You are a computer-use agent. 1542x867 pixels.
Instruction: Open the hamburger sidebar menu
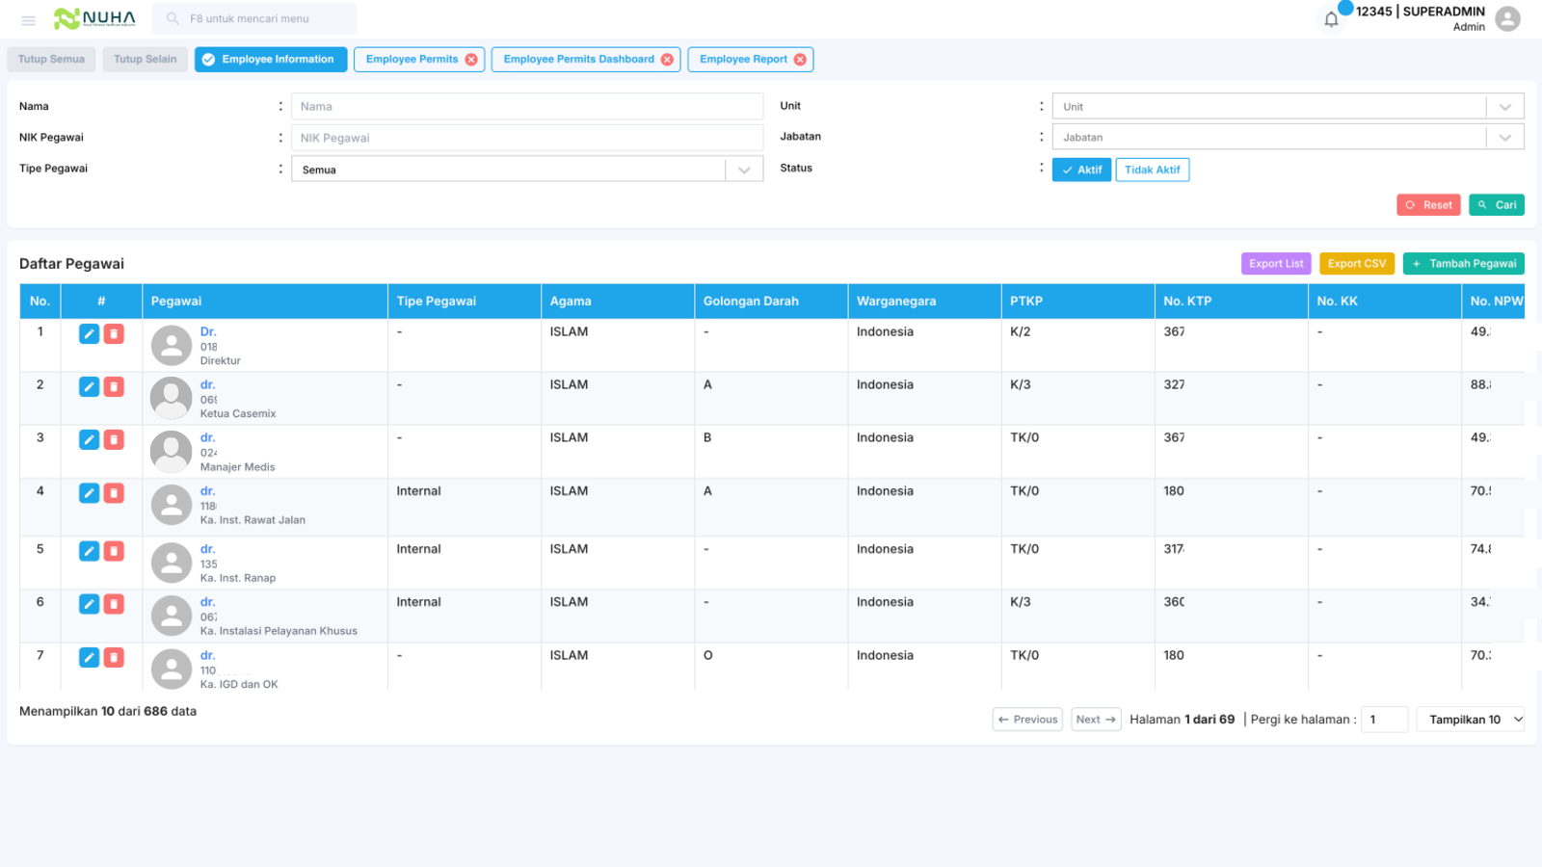point(28,19)
